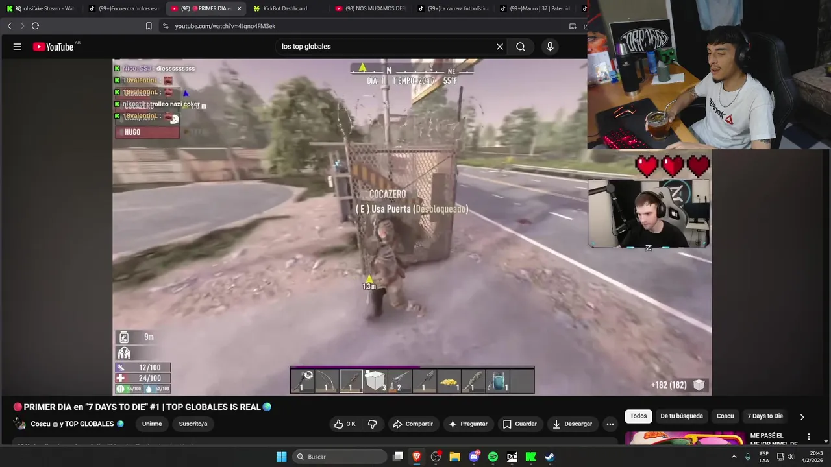This screenshot has width=831, height=467.
Task: Open the Kick app taskbar icon
Action: click(531, 457)
